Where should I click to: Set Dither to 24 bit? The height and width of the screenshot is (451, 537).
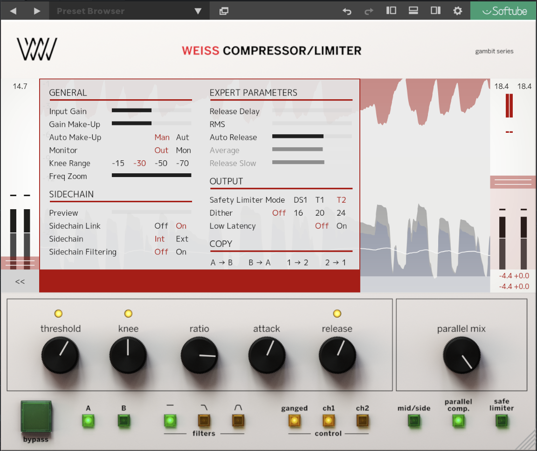pyautogui.click(x=341, y=213)
